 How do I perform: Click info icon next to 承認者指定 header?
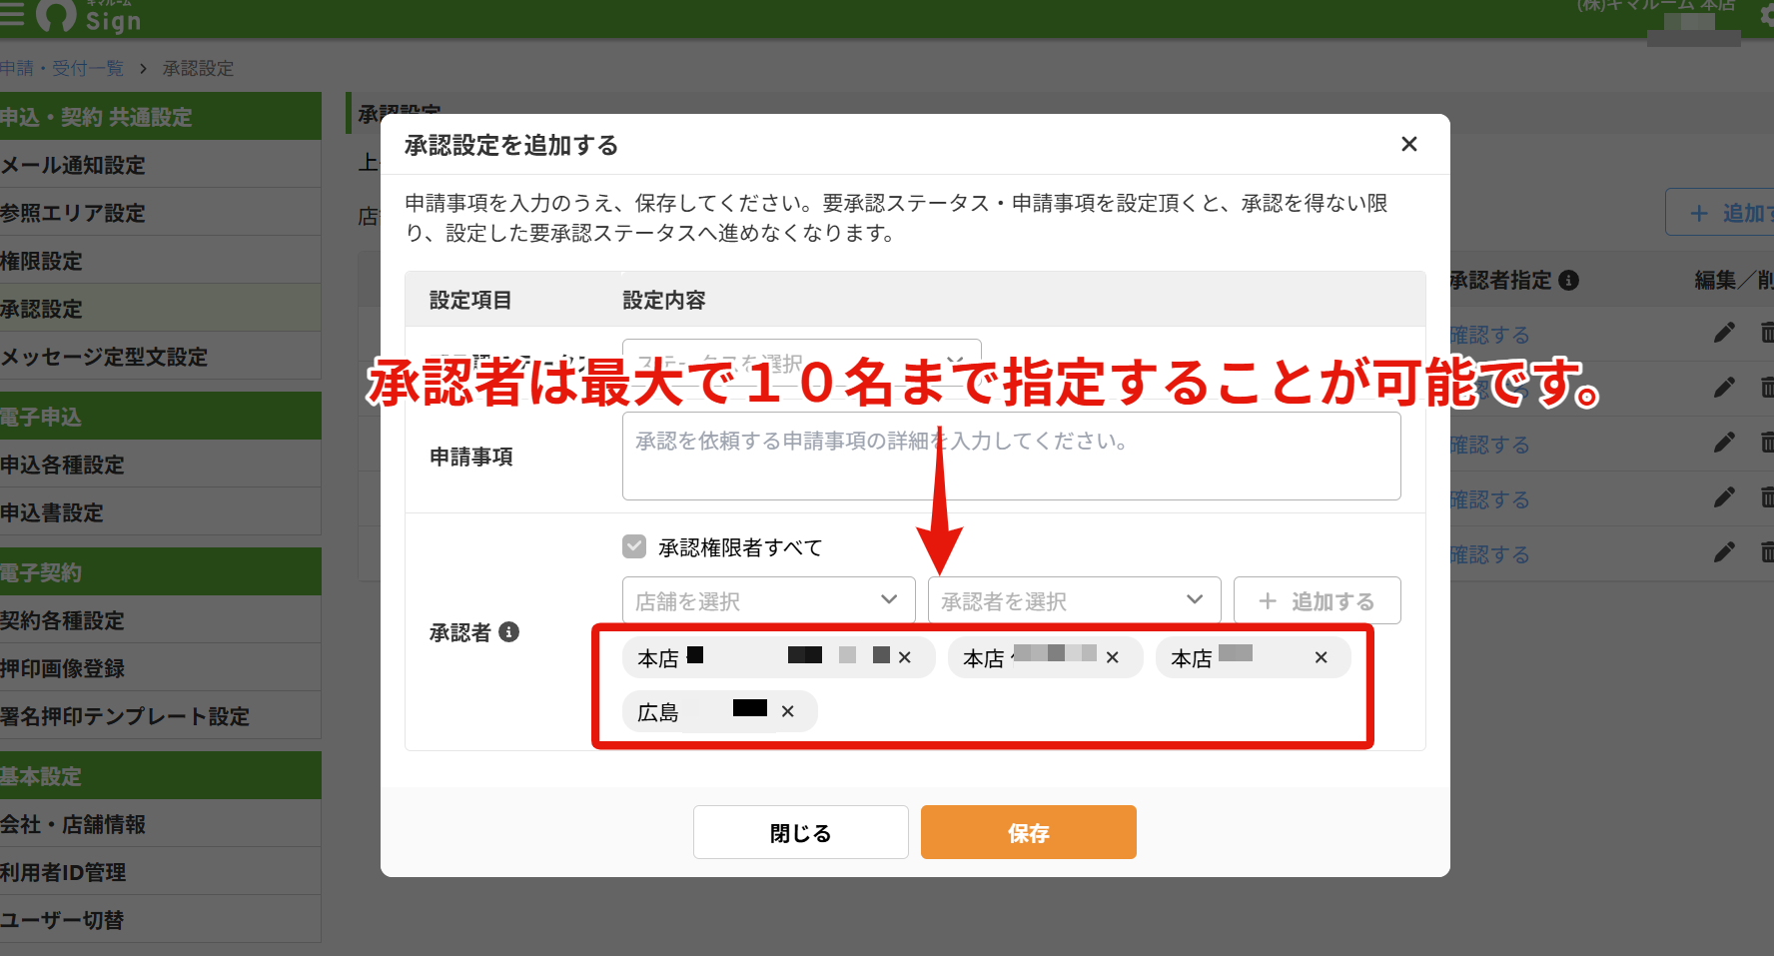1568,280
